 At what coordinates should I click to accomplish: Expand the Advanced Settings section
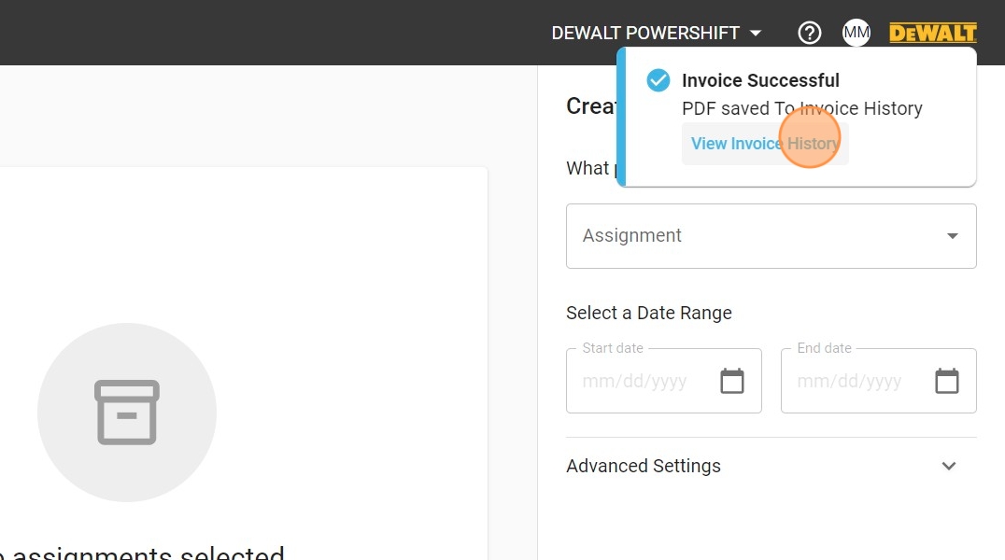771,466
